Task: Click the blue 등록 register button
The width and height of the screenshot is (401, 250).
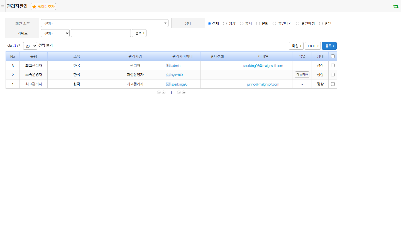Action: [329, 46]
